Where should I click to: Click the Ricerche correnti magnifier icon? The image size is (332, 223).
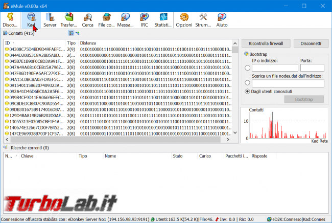5,147
